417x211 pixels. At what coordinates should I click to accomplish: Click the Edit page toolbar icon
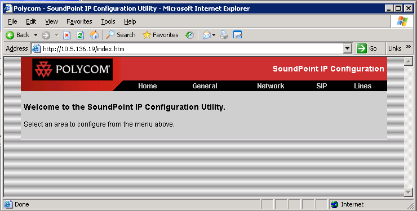(x=237, y=35)
